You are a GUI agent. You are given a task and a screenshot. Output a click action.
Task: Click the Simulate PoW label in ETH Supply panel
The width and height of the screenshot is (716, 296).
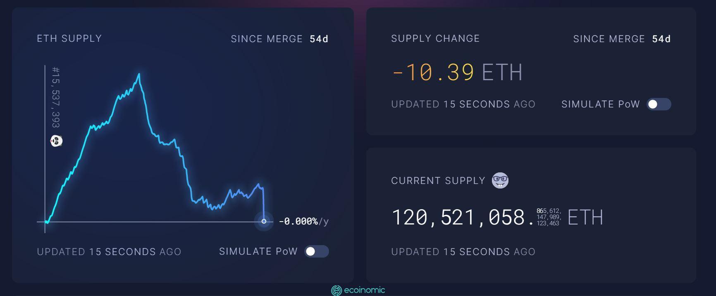258,251
